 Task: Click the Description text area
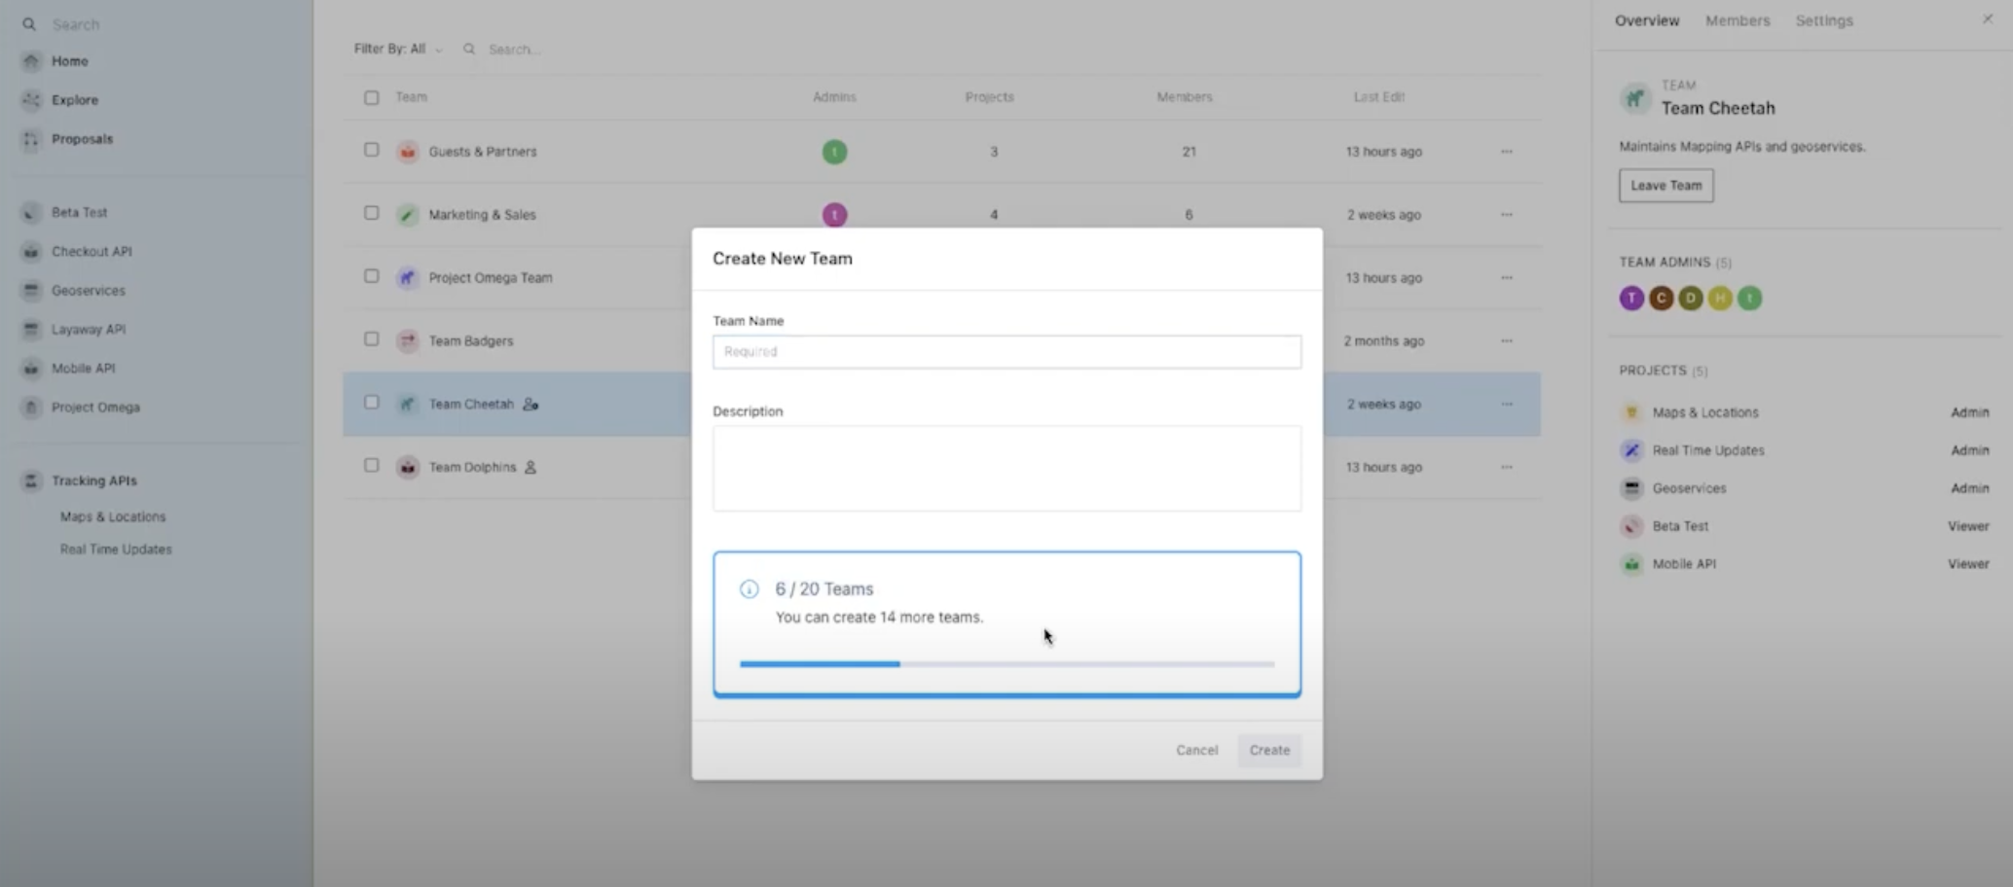click(x=1006, y=469)
